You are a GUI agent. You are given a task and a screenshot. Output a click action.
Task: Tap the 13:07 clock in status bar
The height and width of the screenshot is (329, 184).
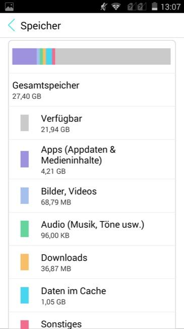170,7
